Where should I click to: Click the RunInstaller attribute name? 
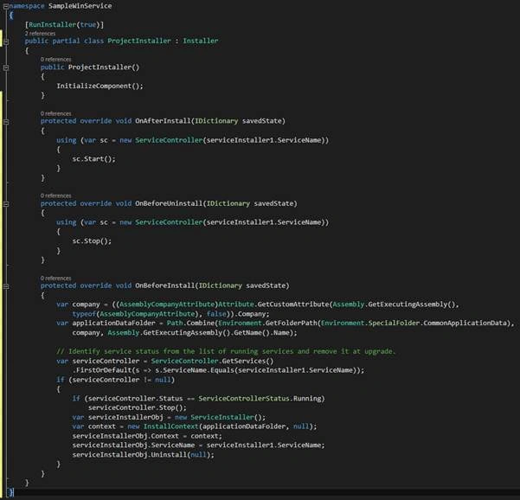tap(53, 24)
